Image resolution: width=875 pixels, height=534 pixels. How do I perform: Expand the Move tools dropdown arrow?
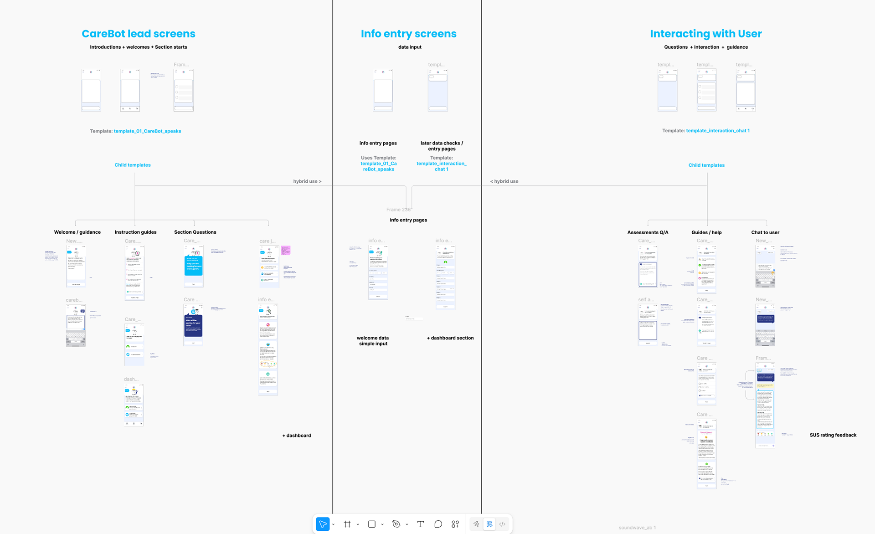pos(334,524)
